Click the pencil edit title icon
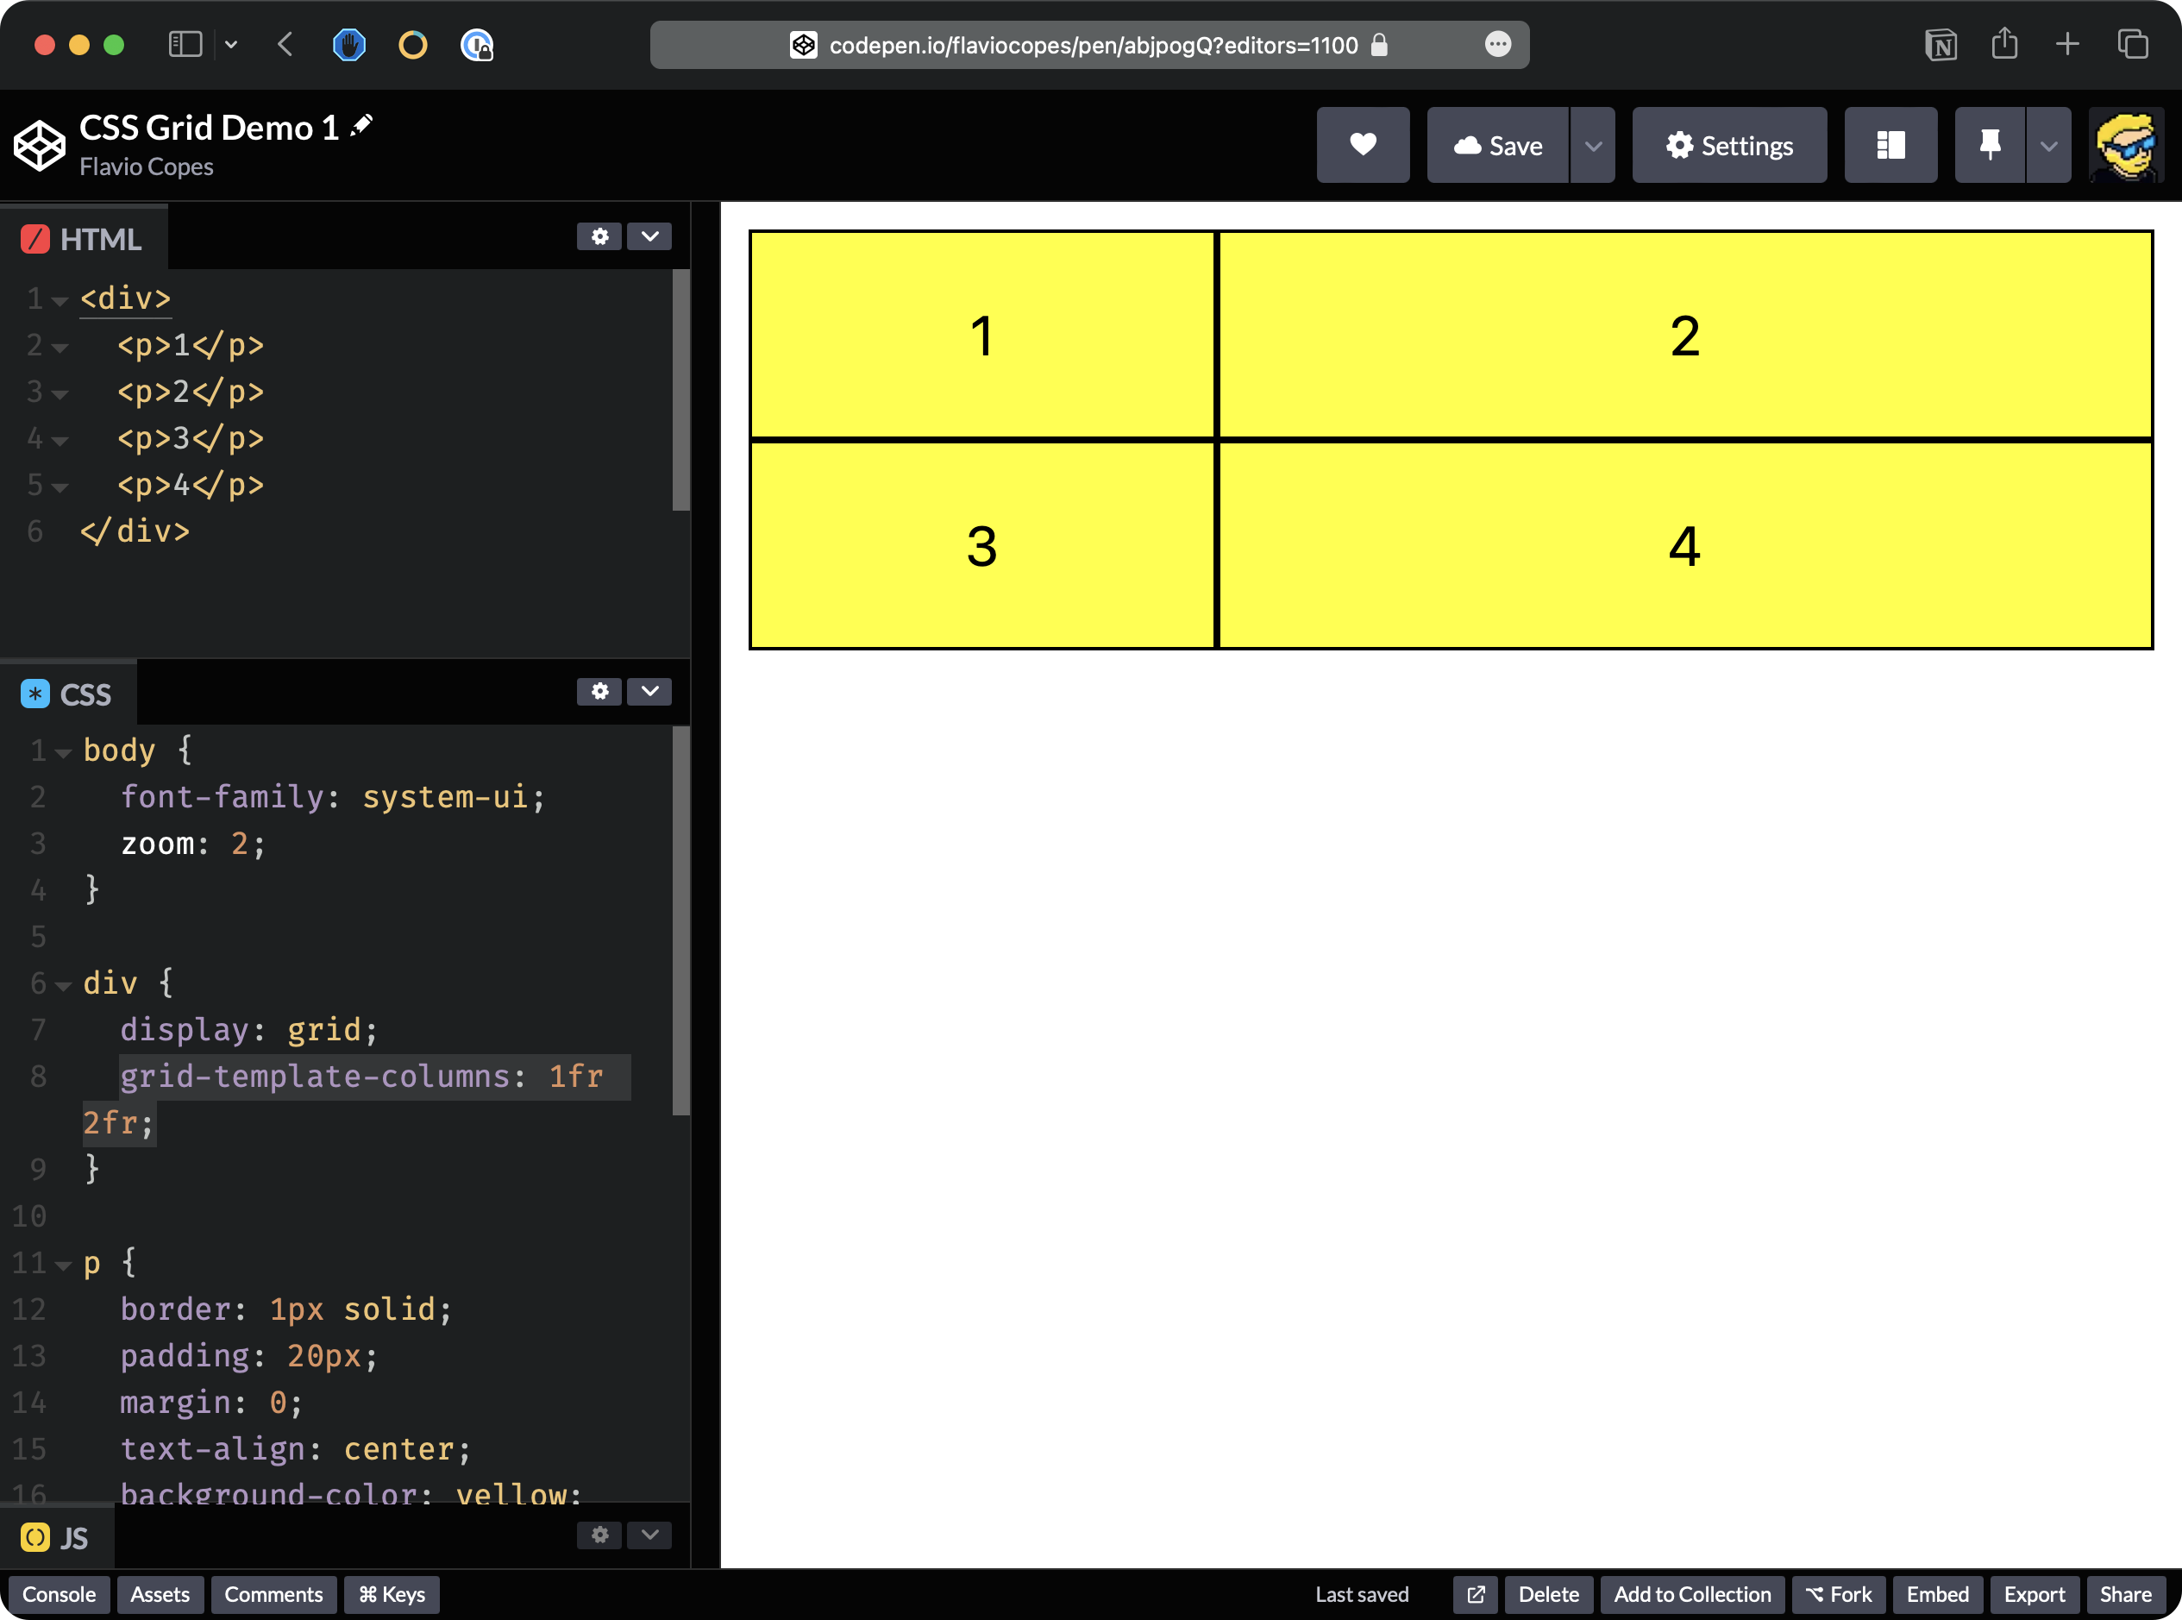The width and height of the screenshot is (2182, 1620). (361, 124)
